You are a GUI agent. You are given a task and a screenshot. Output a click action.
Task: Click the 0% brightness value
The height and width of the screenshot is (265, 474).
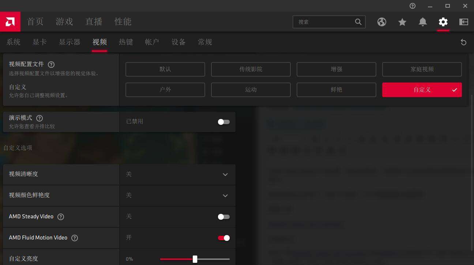129,259
